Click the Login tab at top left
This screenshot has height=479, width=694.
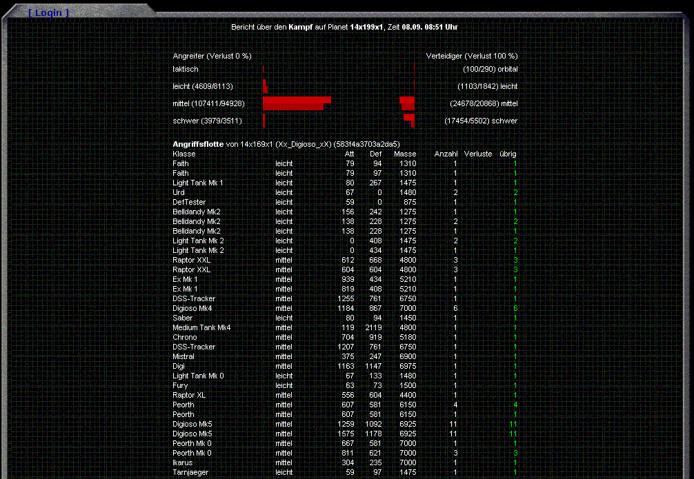pyautogui.click(x=48, y=12)
